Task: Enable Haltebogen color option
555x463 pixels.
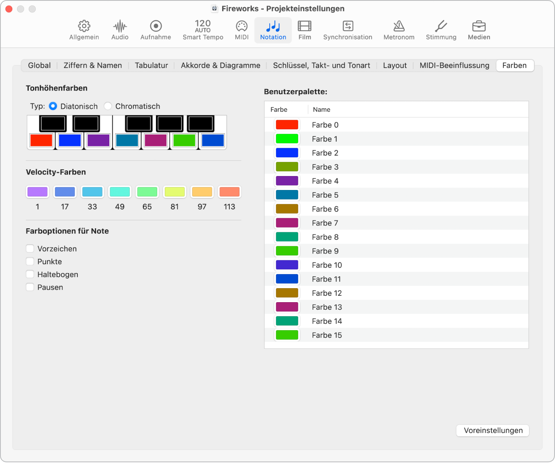Action: click(30, 274)
